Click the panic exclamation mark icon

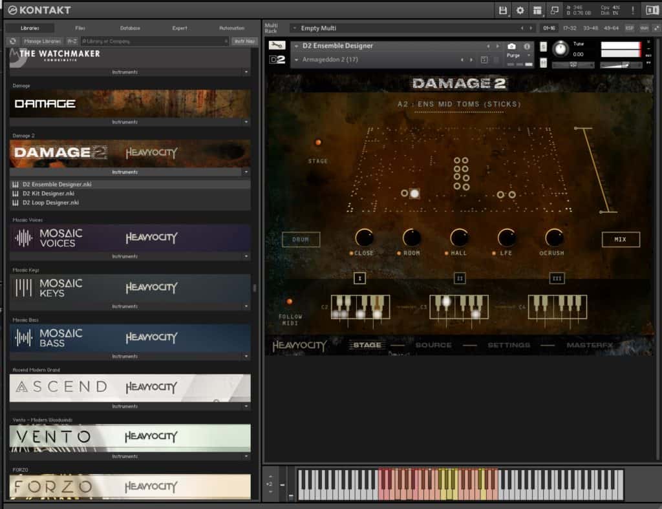[x=632, y=10]
